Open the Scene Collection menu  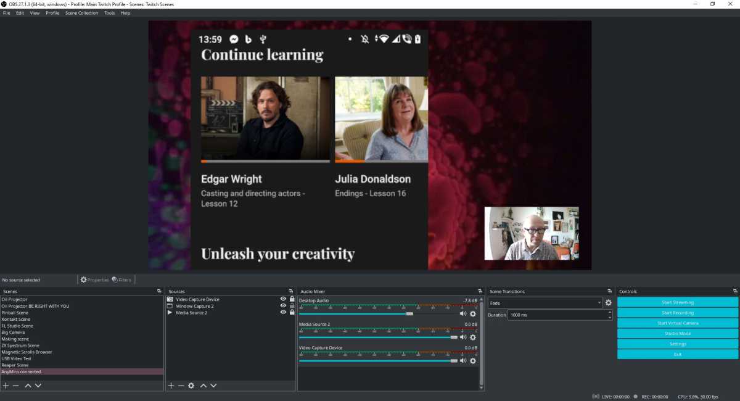81,12
